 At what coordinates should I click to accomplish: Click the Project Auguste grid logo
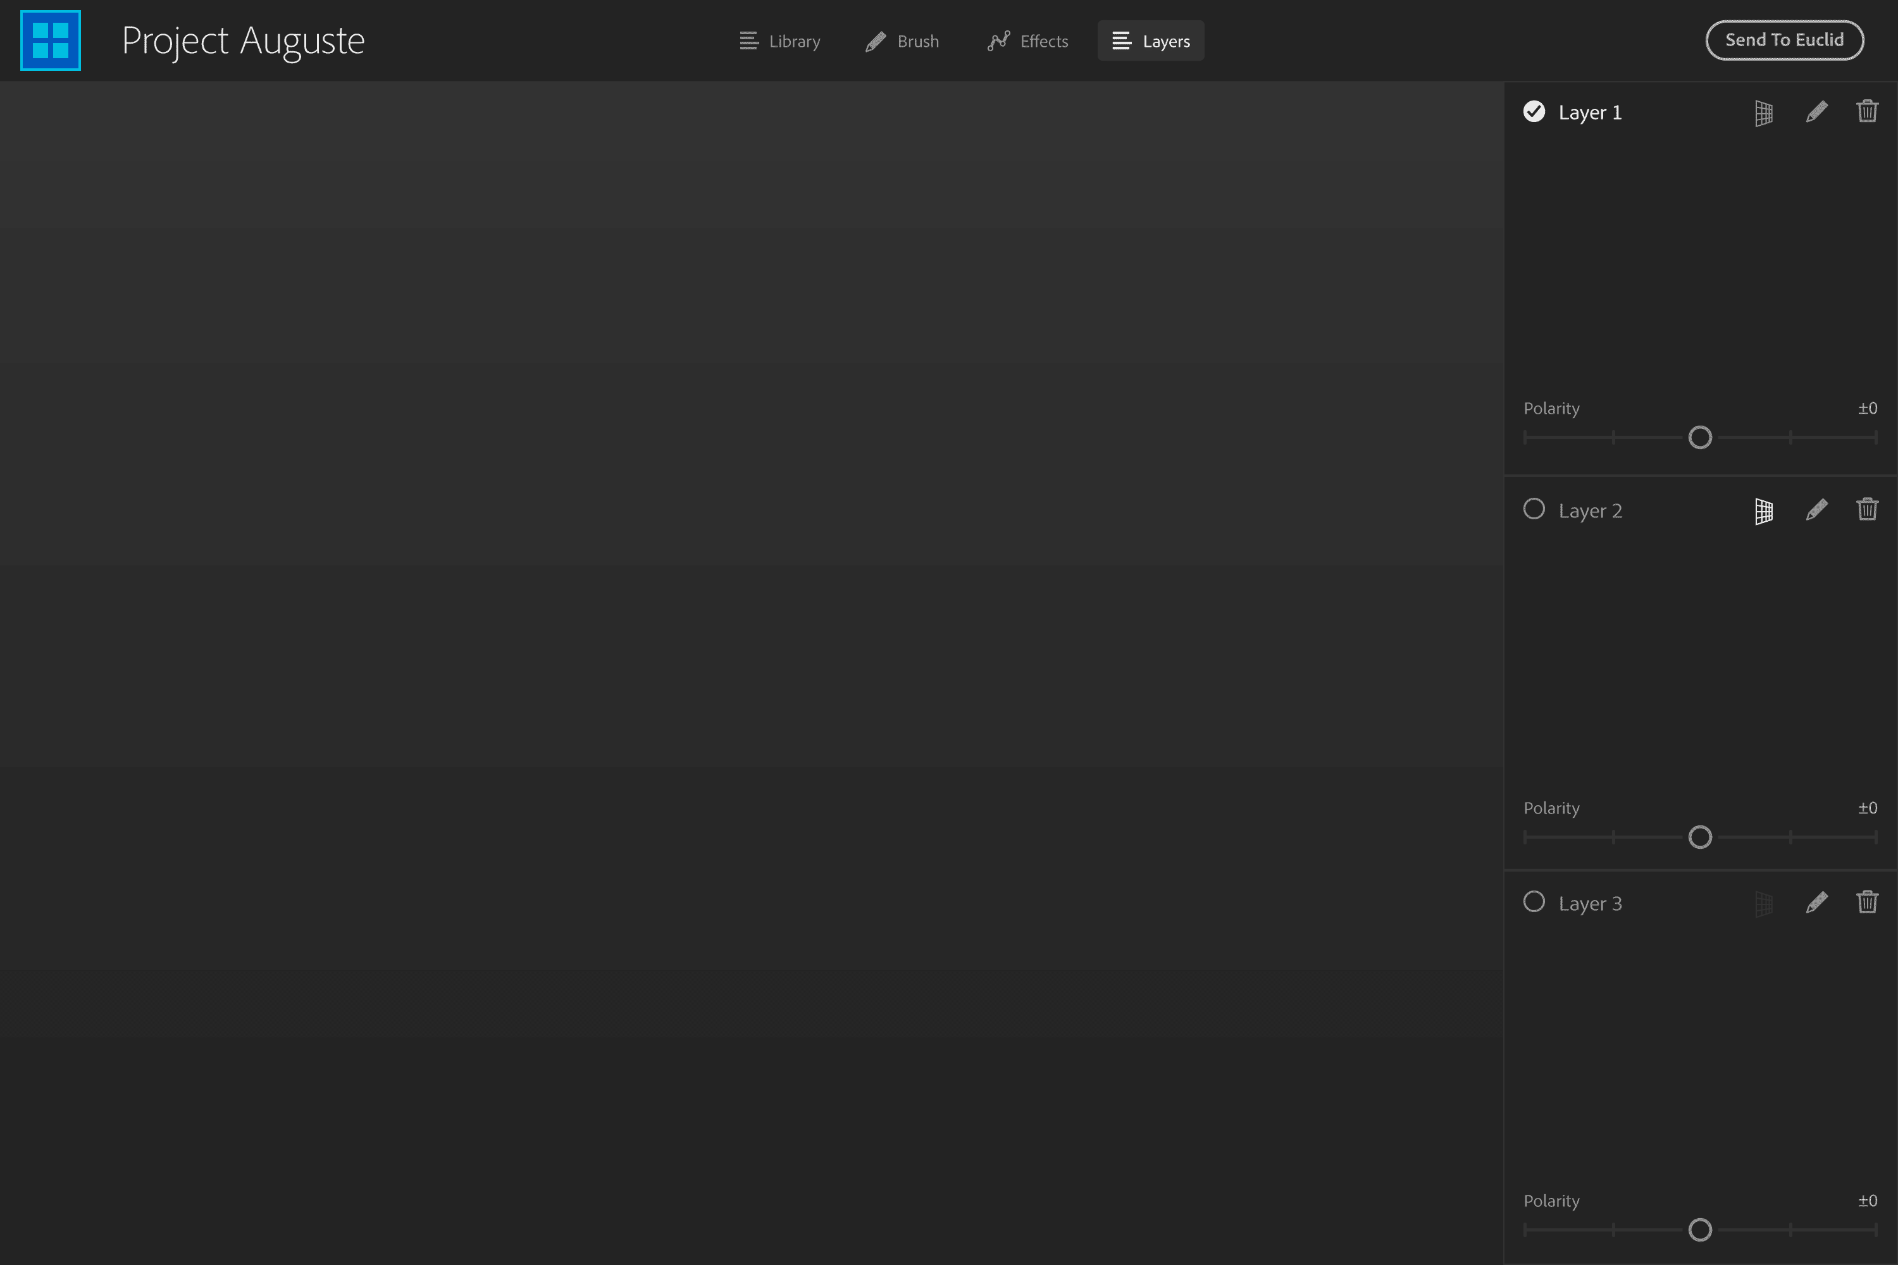tap(50, 40)
